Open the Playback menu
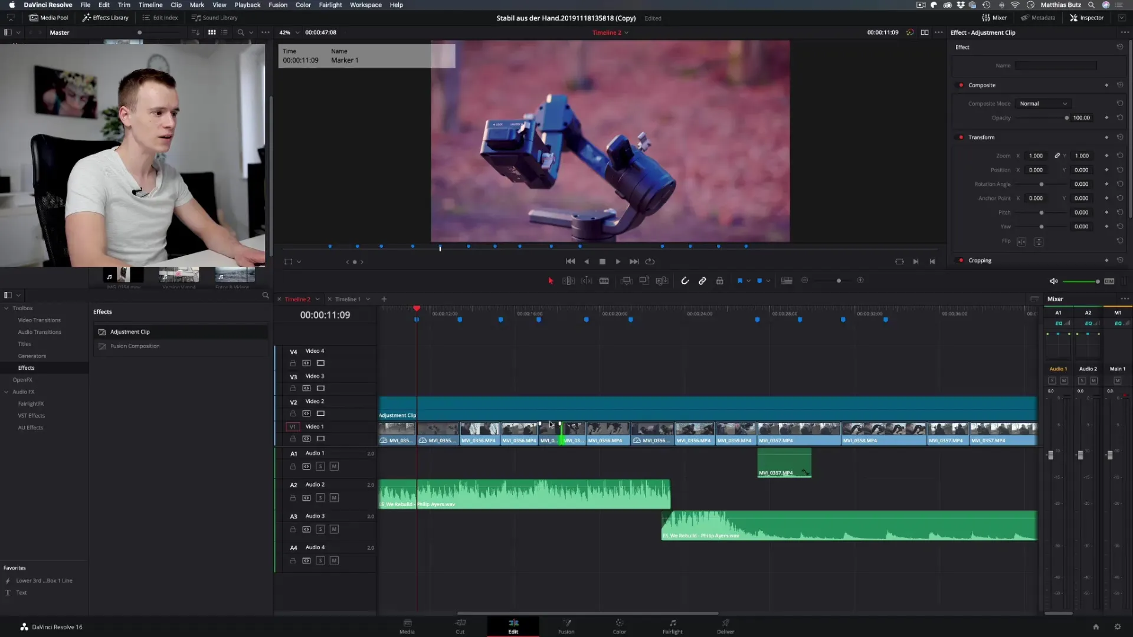This screenshot has height=637, width=1133. coord(247,5)
